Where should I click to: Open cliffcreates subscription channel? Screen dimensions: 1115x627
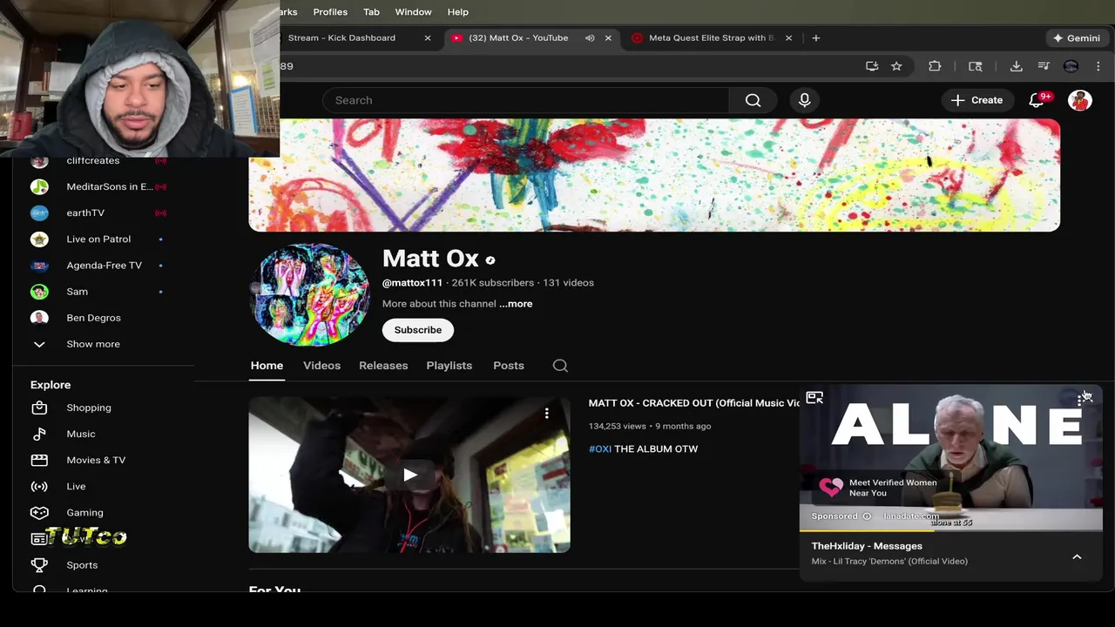click(93, 160)
